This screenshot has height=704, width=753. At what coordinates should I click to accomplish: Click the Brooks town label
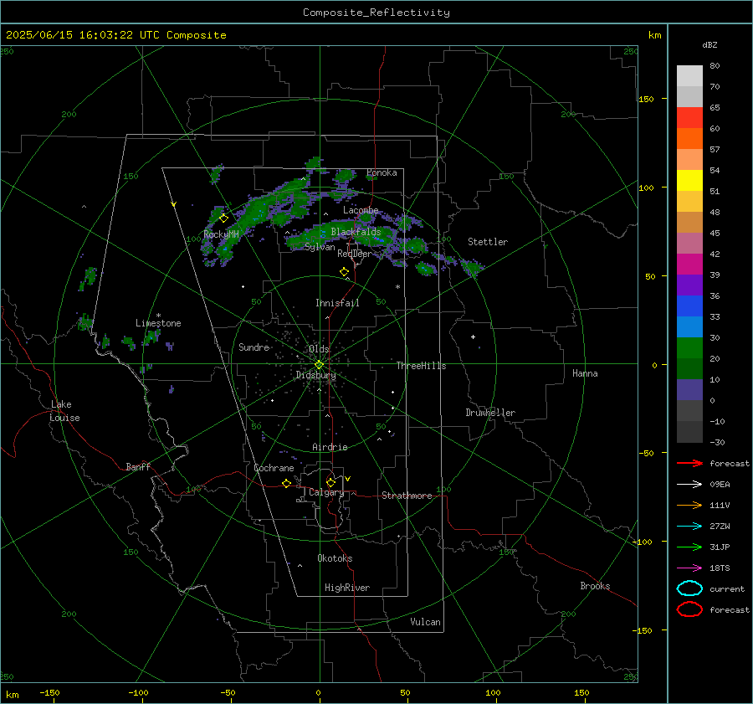[595, 586]
